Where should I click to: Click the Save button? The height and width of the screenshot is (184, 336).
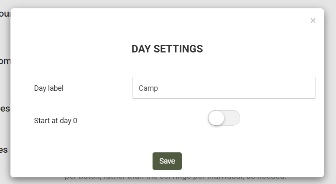tap(167, 161)
